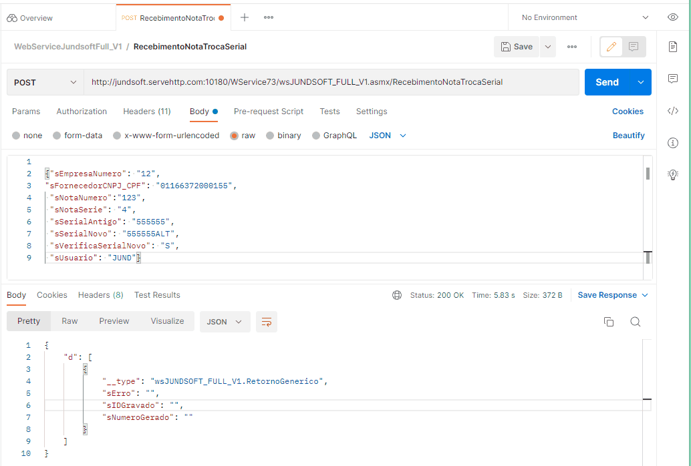Add a new request tab with plus
The height and width of the screenshot is (466, 691).
[x=245, y=17]
